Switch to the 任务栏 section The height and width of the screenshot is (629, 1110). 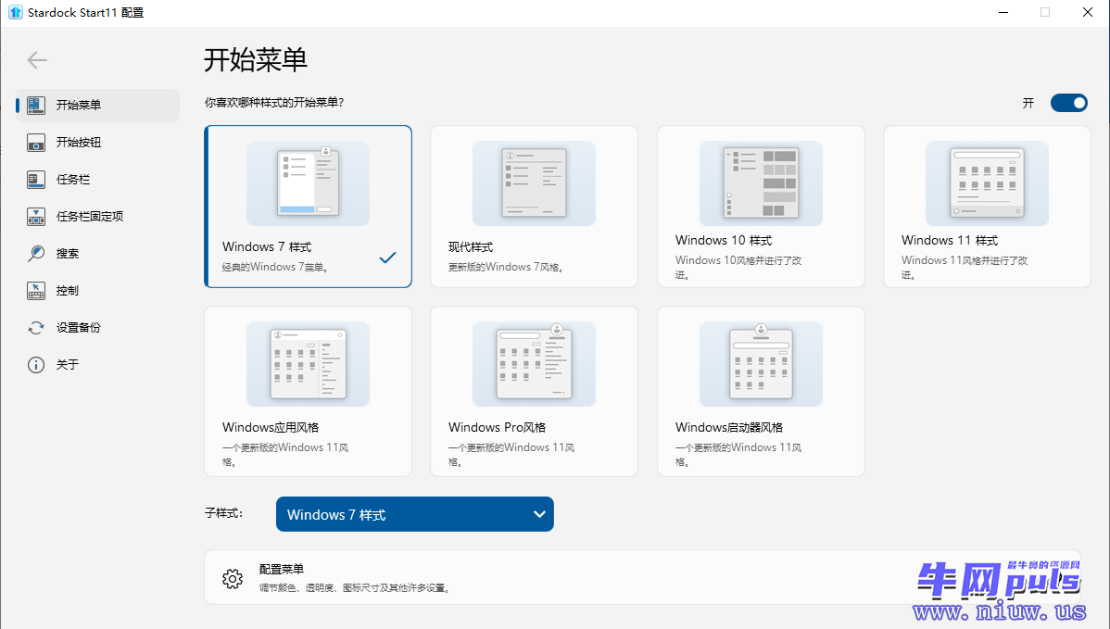pos(97,180)
